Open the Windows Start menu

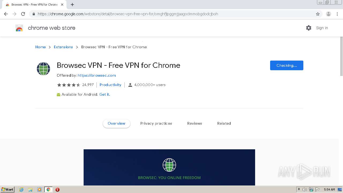8,190
